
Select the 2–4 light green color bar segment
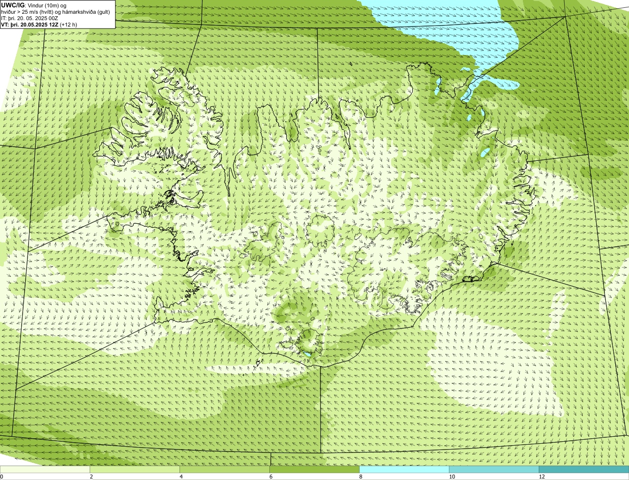(135, 469)
